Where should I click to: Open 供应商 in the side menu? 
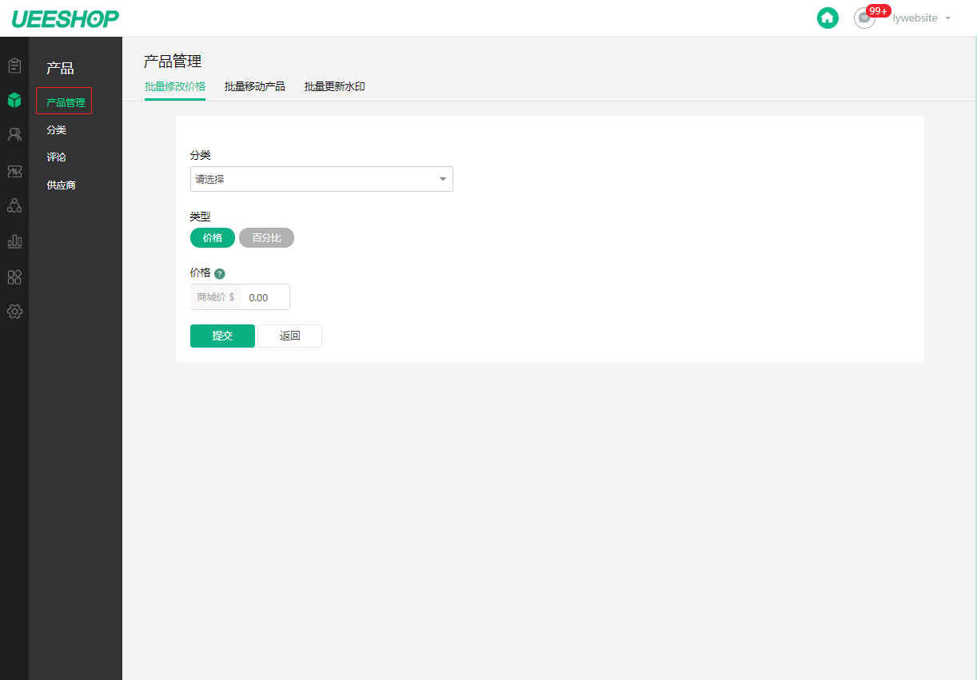click(62, 185)
